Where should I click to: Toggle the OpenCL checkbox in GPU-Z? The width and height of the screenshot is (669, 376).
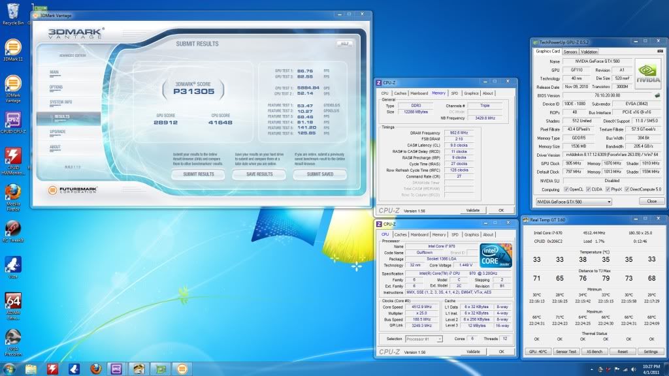click(x=566, y=189)
